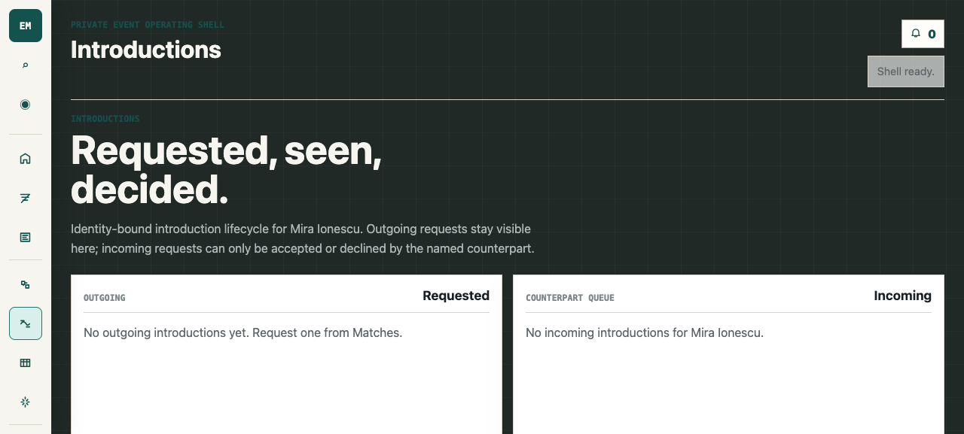Open the sidebar item below the house icon
The width and height of the screenshot is (964, 434).
click(26, 198)
